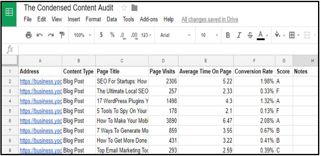Expand the fill color dropdown arrow

click(284, 35)
